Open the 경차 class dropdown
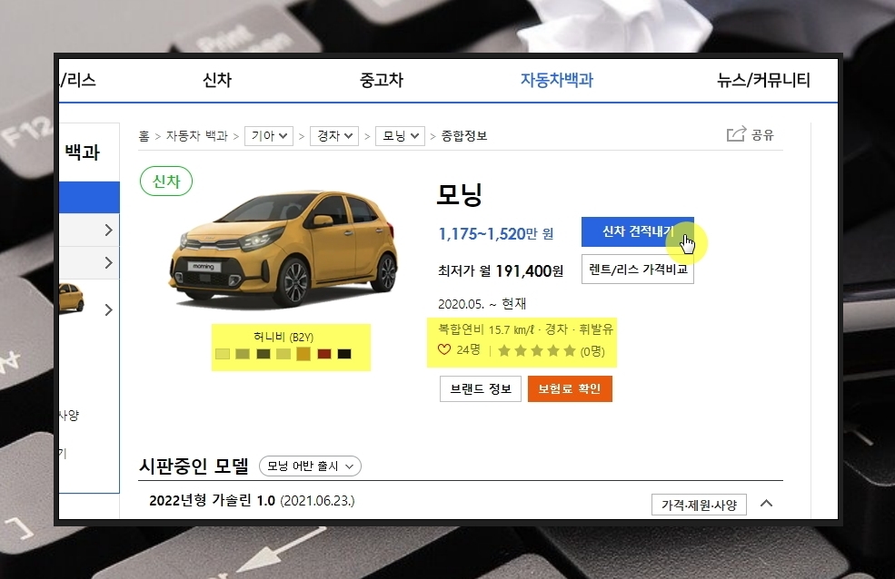 click(x=334, y=136)
